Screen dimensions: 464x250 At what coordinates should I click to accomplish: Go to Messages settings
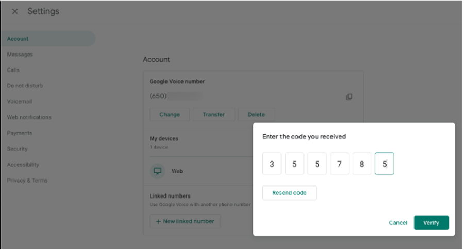[x=20, y=55]
